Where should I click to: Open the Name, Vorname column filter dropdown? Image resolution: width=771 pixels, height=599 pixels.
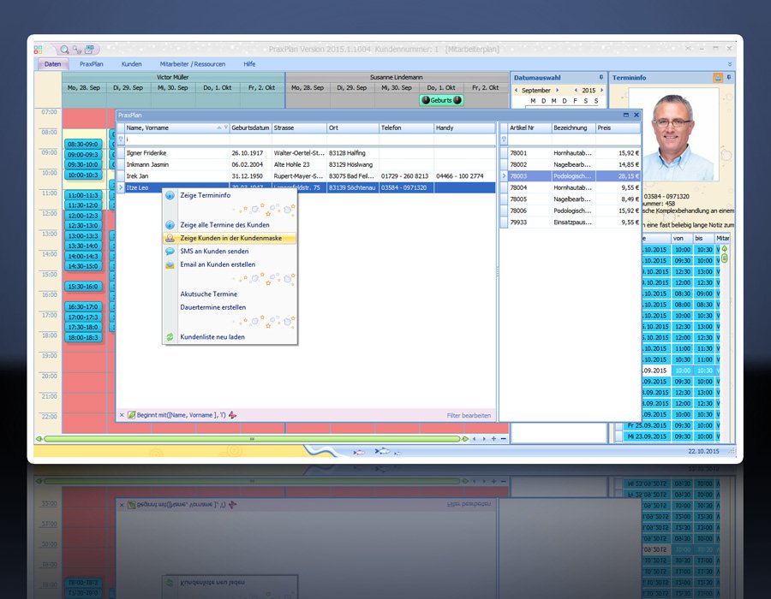[226, 128]
